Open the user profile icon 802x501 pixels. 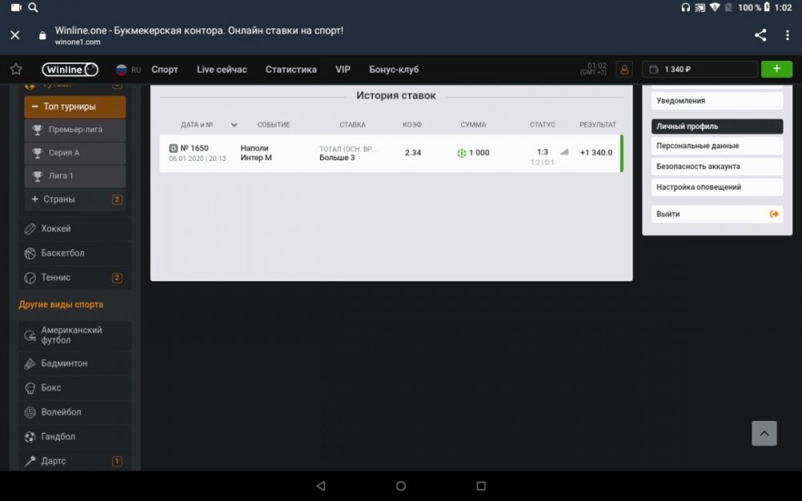click(x=624, y=70)
